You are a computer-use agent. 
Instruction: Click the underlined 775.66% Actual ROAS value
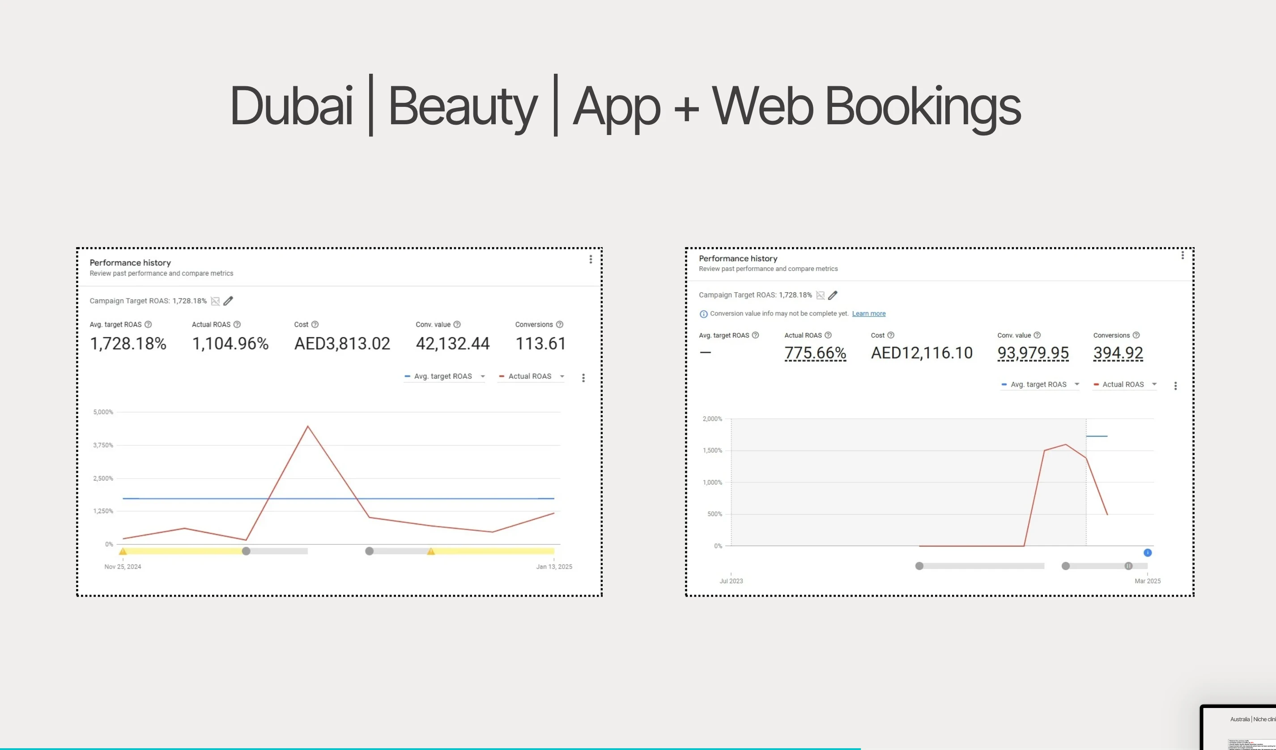(815, 353)
